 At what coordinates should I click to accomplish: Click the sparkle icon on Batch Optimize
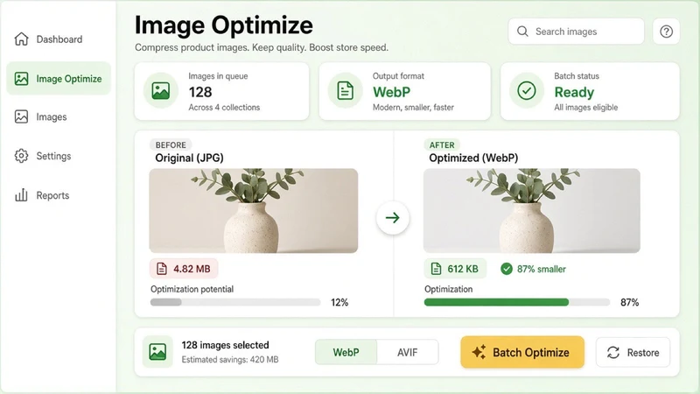tap(479, 352)
